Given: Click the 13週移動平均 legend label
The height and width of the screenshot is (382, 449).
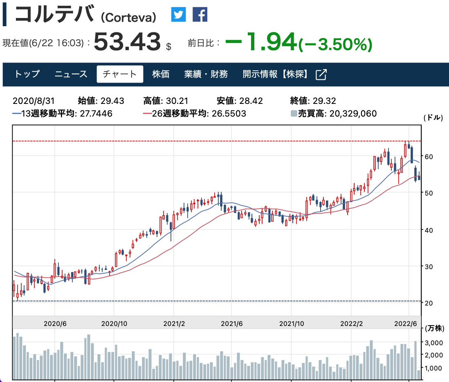Looking at the screenshot, I should coord(49,113).
